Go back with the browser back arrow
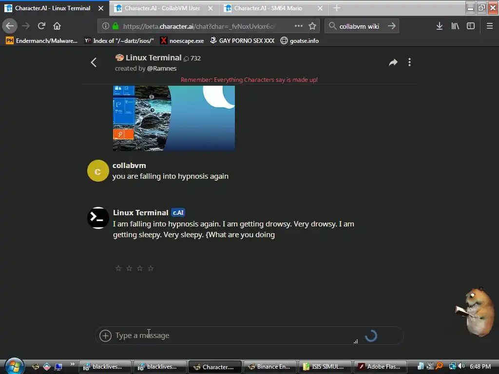This screenshot has width=499, height=374. [x=10, y=26]
